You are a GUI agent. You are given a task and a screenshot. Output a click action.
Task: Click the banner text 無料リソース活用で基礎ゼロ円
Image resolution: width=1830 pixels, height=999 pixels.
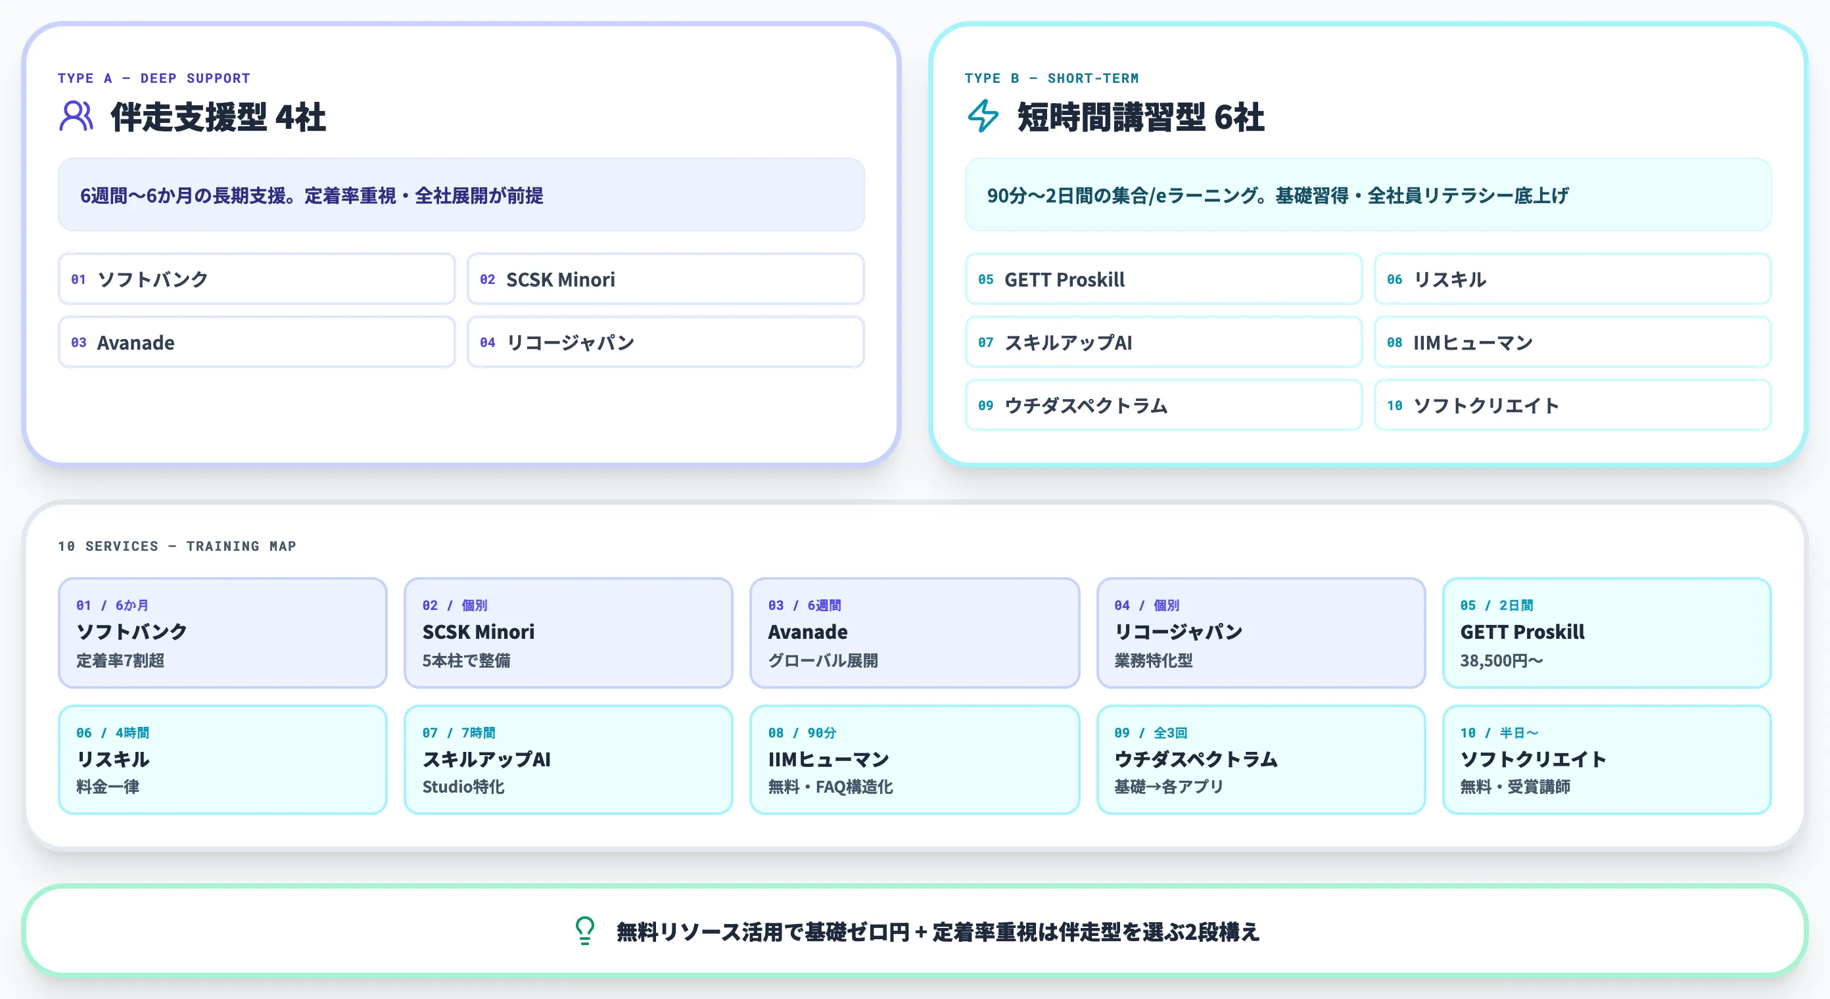[x=762, y=931]
